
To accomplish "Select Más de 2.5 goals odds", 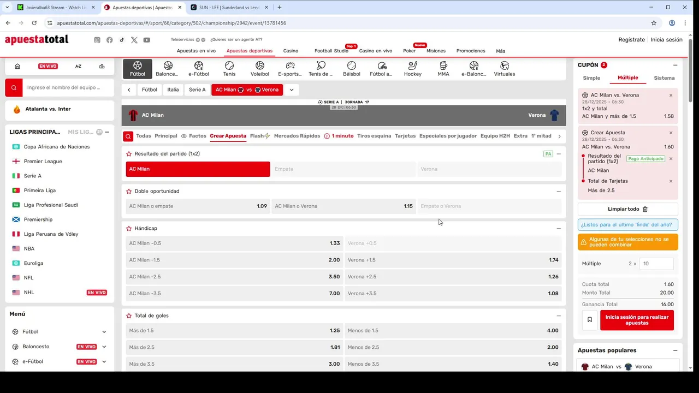I will click(x=234, y=347).
